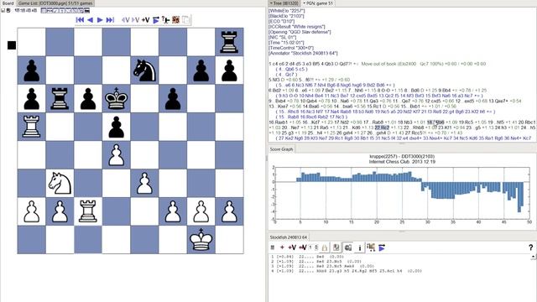Click the engine finish game icon
537x302 pixels.
pos(336,247)
